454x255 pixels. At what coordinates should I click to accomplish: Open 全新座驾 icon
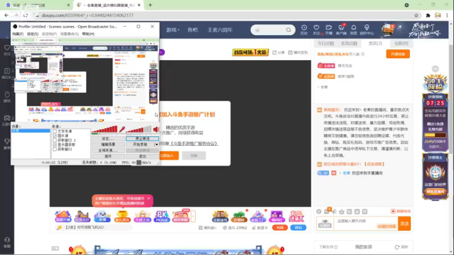tap(220, 216)
